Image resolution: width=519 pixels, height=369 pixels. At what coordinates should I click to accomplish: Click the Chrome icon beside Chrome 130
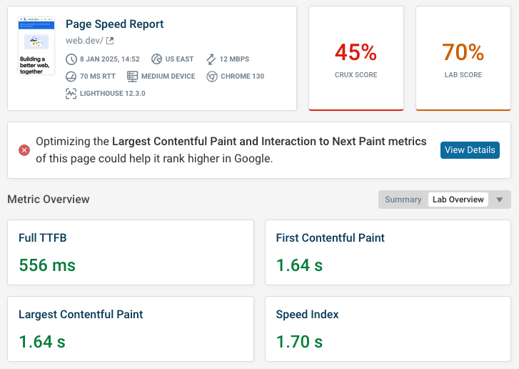[x=211, y=77]
